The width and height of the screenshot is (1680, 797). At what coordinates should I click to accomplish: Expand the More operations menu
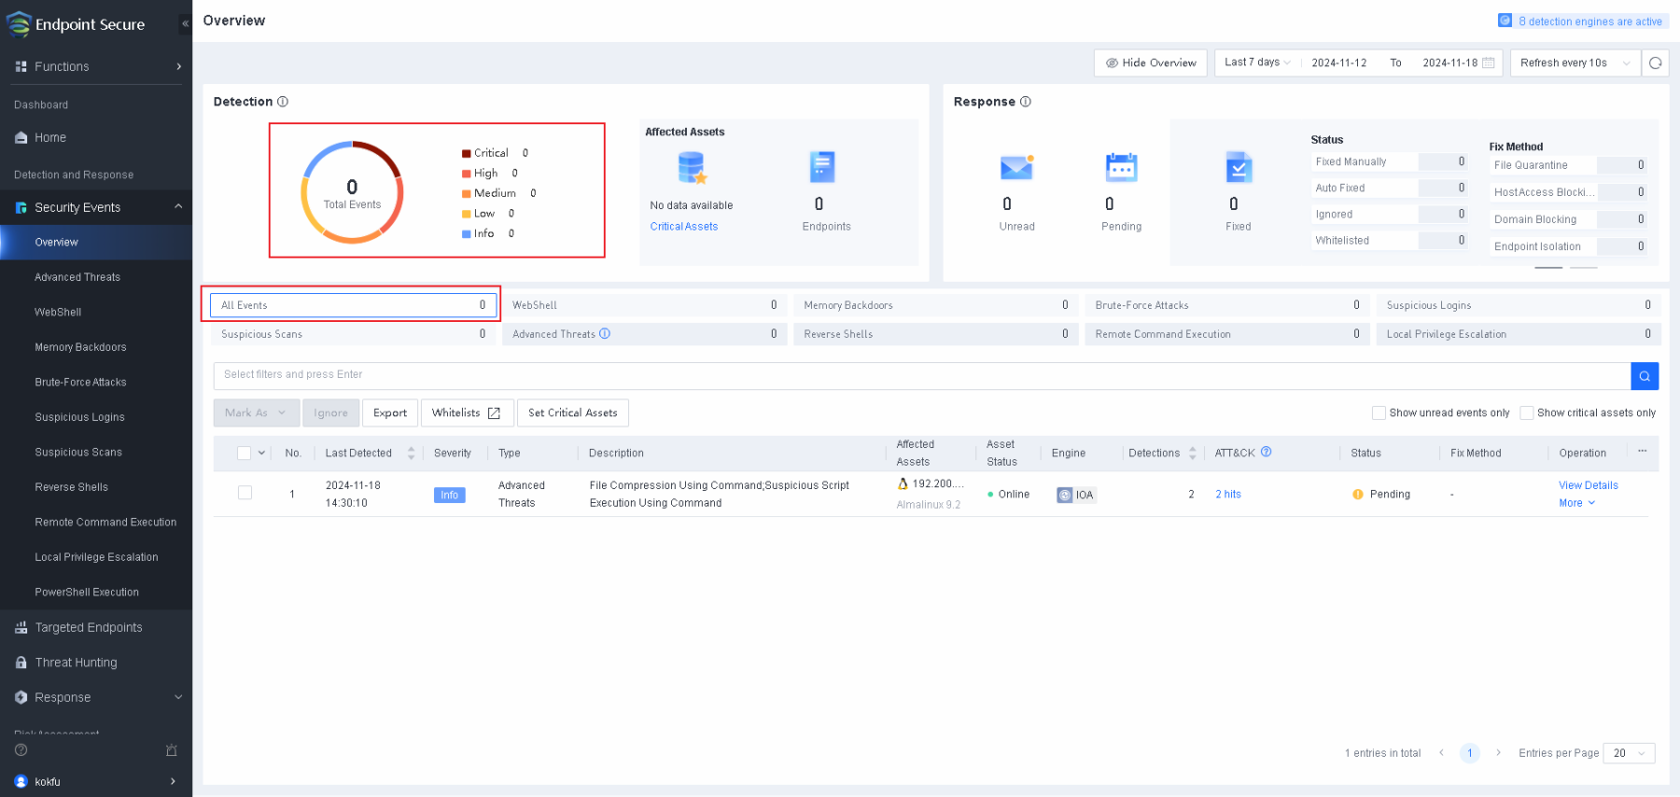pyautogui.click(x=1576, y=503)
